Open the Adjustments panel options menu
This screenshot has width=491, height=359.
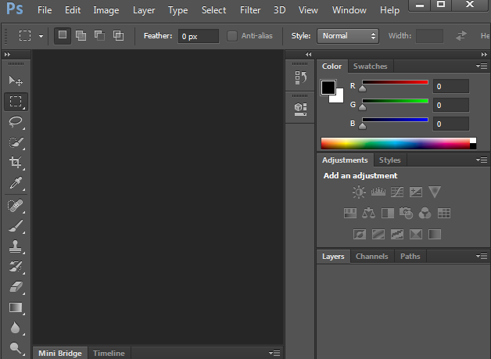(482, 160)
